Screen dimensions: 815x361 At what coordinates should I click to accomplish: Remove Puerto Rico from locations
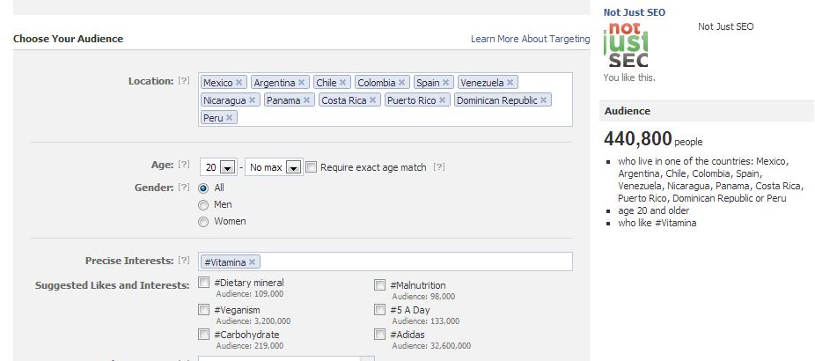442,100
